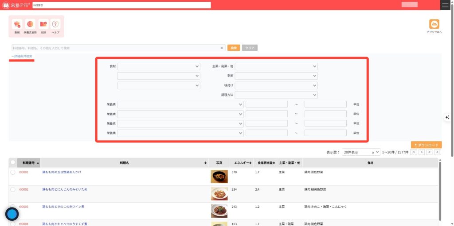Viewport: 454px width, 226px height.
Task: Select the radio button for recipe r00001
Action: click(x=13, y=172)
